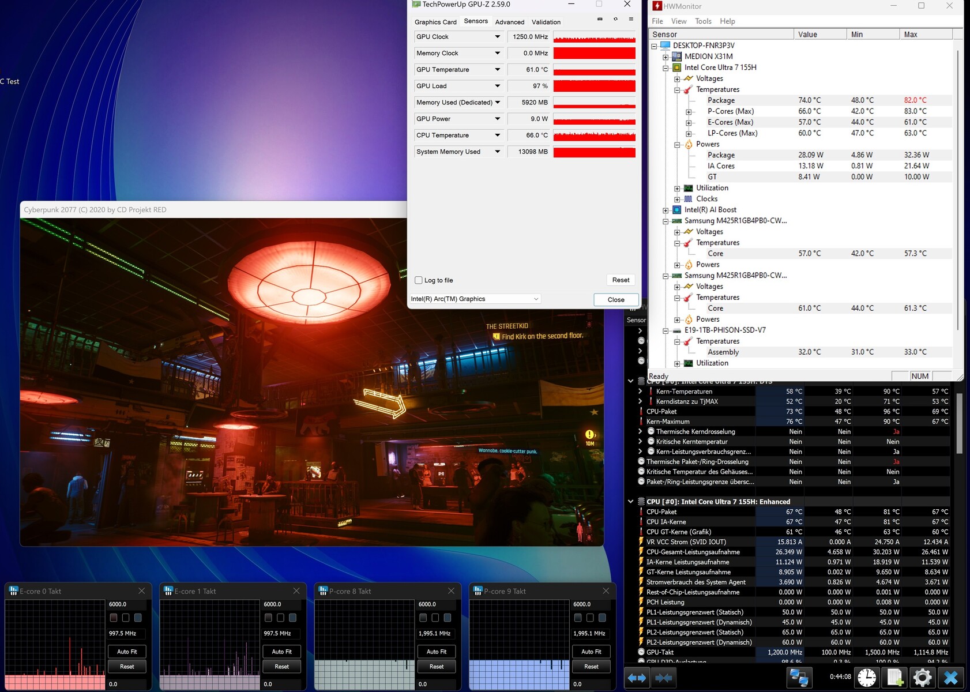The image size is (970, 692).
Task: Click the HWMonitor title bar app icon
Action: [657, 6]
